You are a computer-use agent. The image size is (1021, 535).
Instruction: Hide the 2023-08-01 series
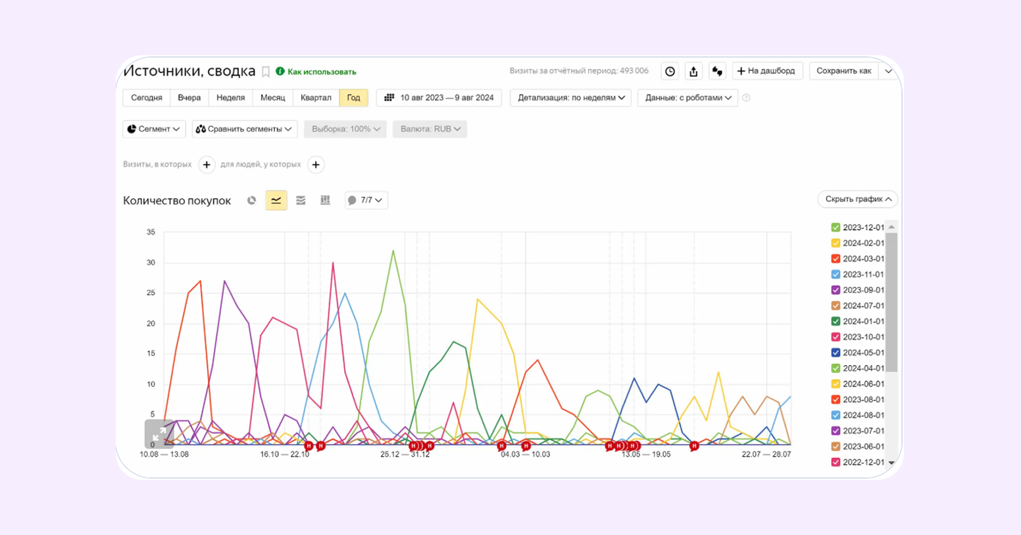(x=835, y=400)
